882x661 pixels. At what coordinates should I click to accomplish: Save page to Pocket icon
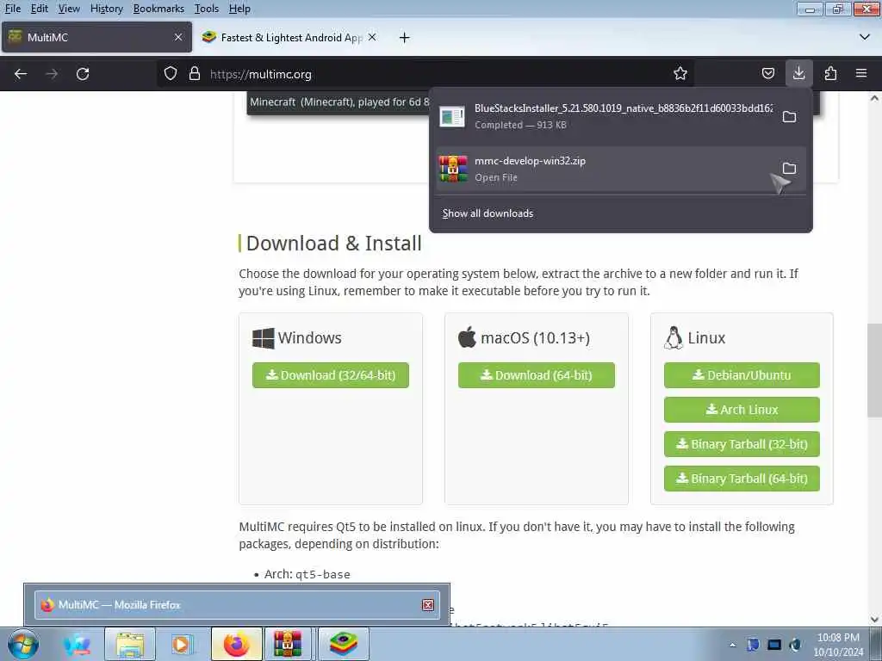click(767, 74)
